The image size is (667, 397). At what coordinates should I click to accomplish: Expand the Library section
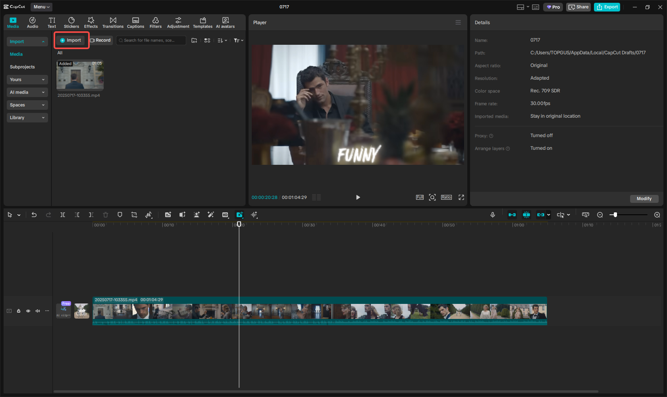click(x=27, y=118)
